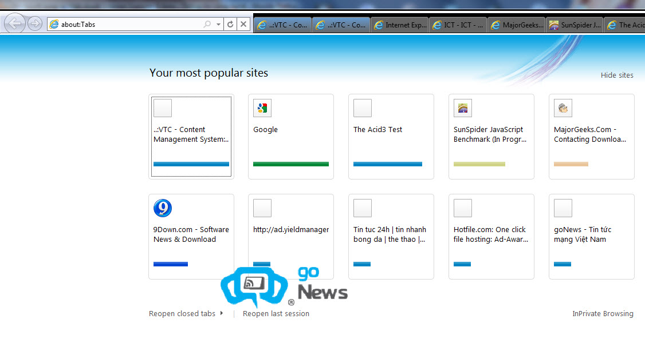Image resolution: width=645 pixels, height=347 pixels.
Task: Open The Acid3 Test tile
Action: point(391,137)
